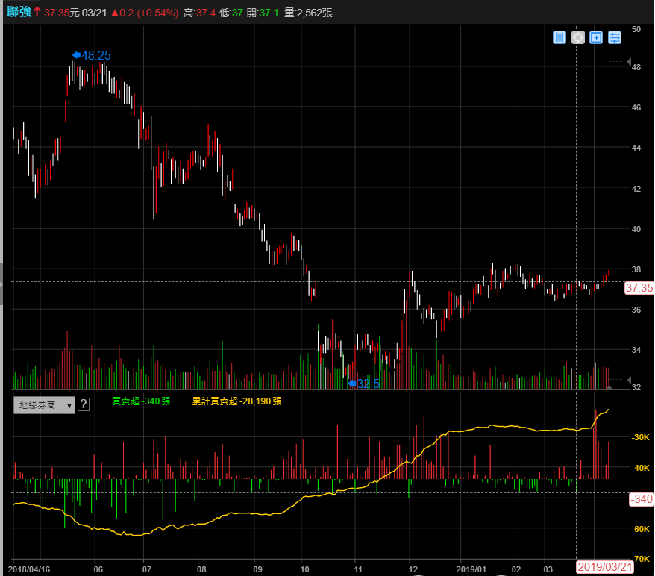Click the 37.35 current price tag

(639, 287)
